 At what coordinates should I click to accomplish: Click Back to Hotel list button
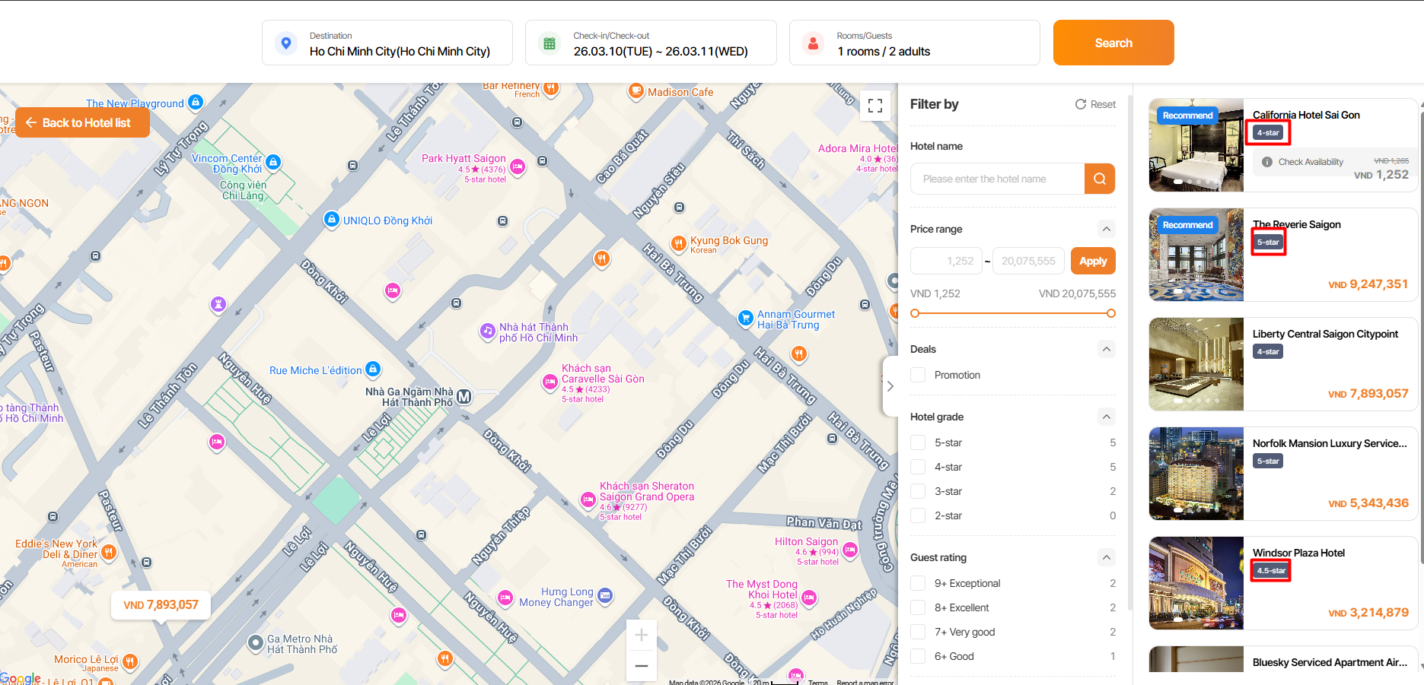(82, 122)
